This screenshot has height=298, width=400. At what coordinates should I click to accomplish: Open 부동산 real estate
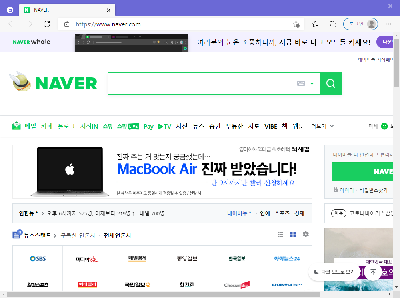click(x=234, y=126)
